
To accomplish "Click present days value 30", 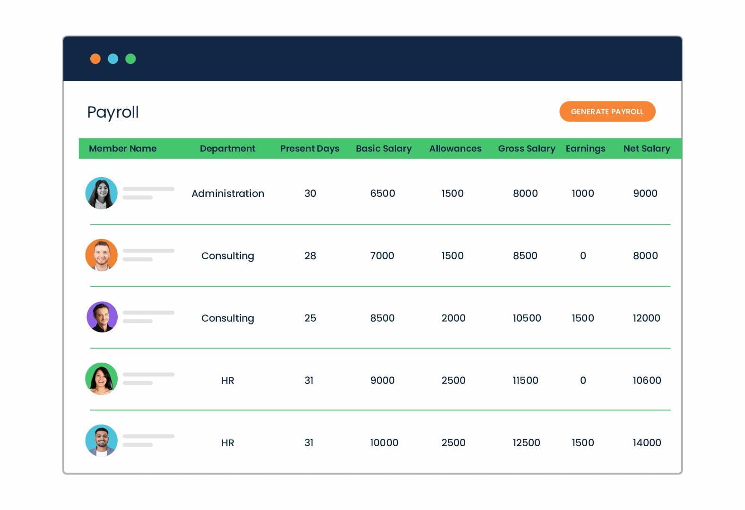I will 310,193.
